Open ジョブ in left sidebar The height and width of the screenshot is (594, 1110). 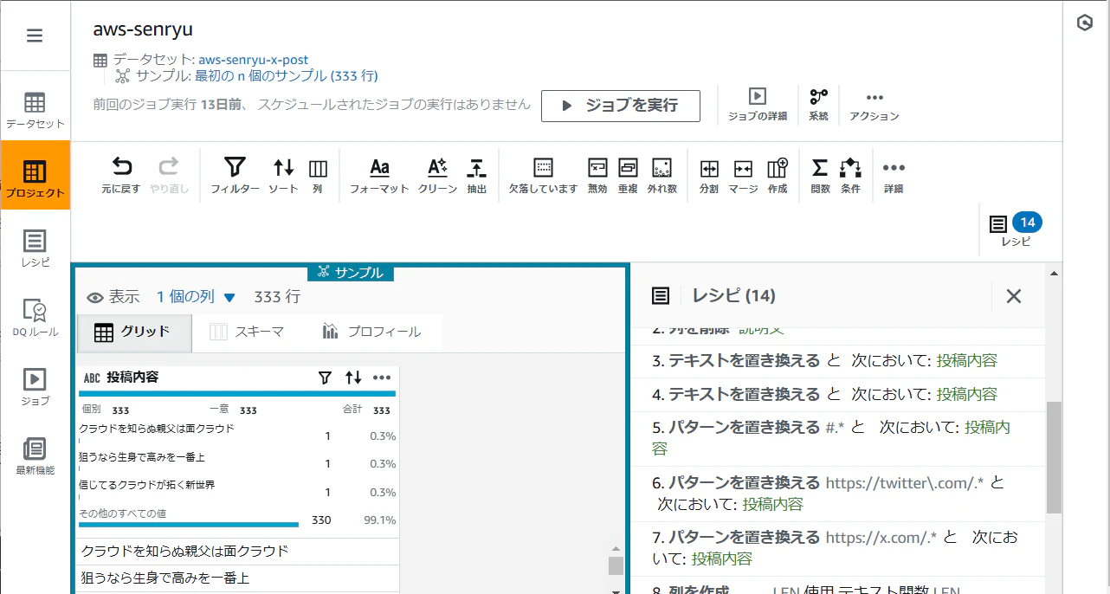[35, 387]
